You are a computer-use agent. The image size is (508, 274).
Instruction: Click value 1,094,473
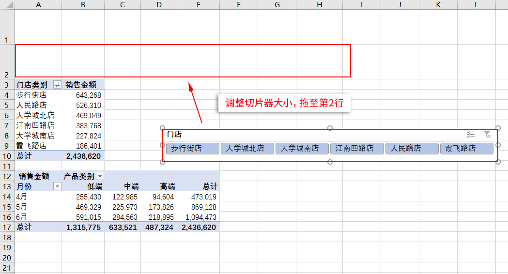[201, 217]
